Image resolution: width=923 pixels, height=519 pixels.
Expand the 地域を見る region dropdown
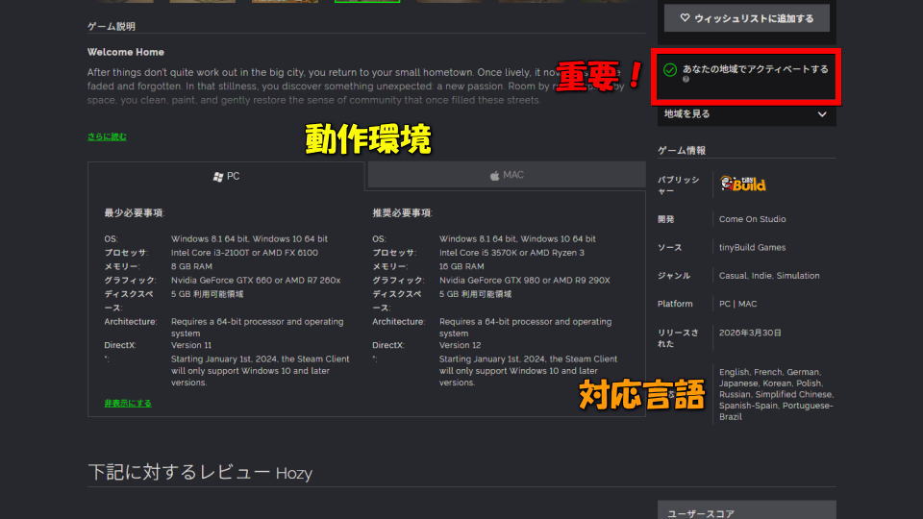pyautogui.click(x=746, y=114)
